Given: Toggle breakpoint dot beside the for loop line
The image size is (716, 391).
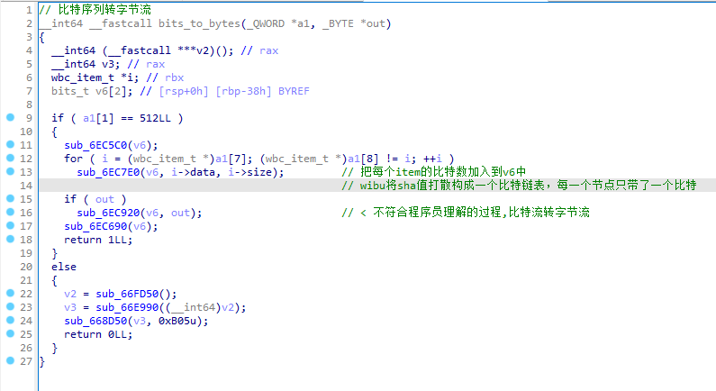Looking at the screenshot, I should tap(10, 158).
